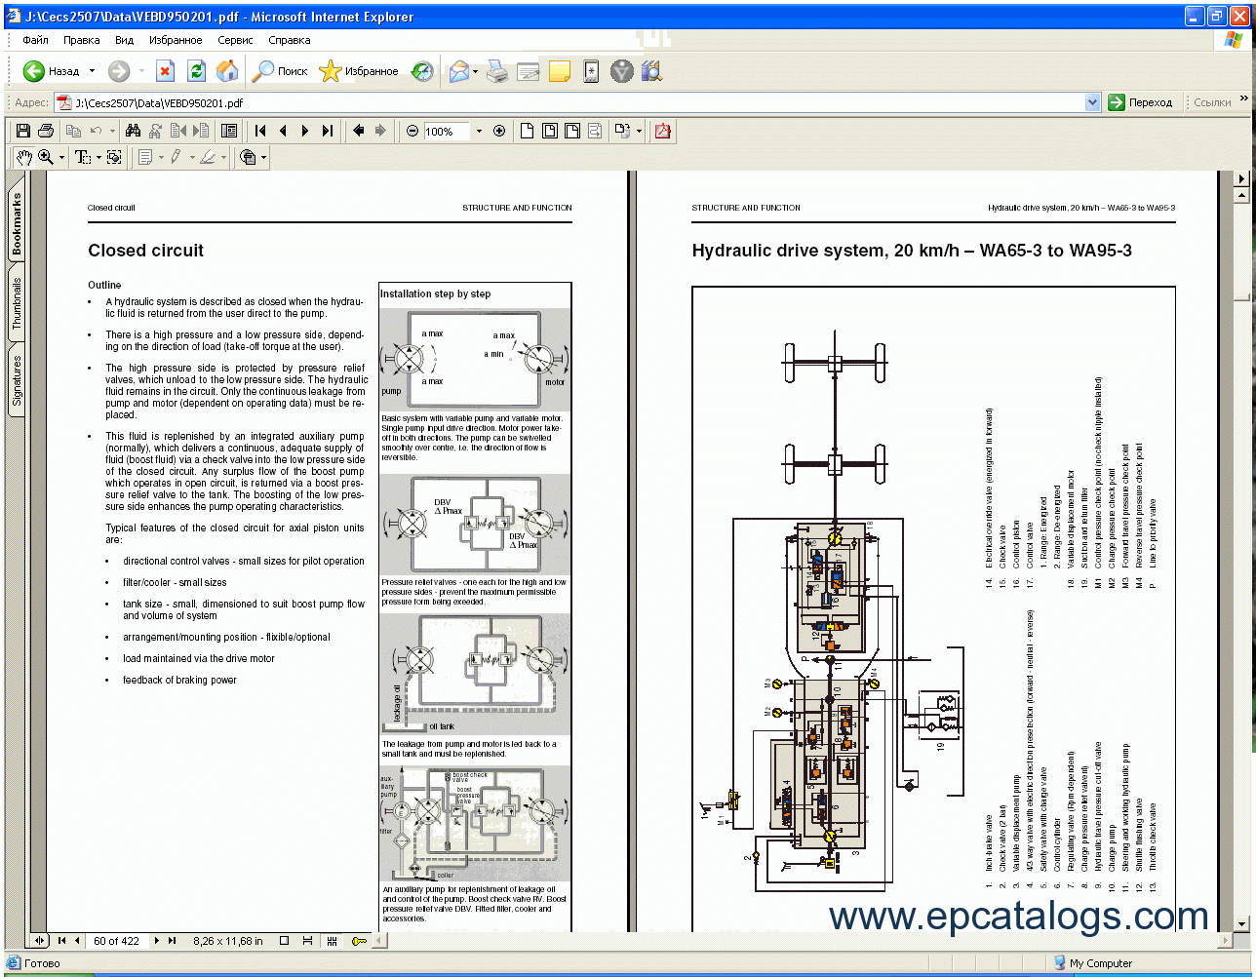Select Continuous page layout in status bar
Viewport: 1256px width, 977px height.
pos(307,941)
